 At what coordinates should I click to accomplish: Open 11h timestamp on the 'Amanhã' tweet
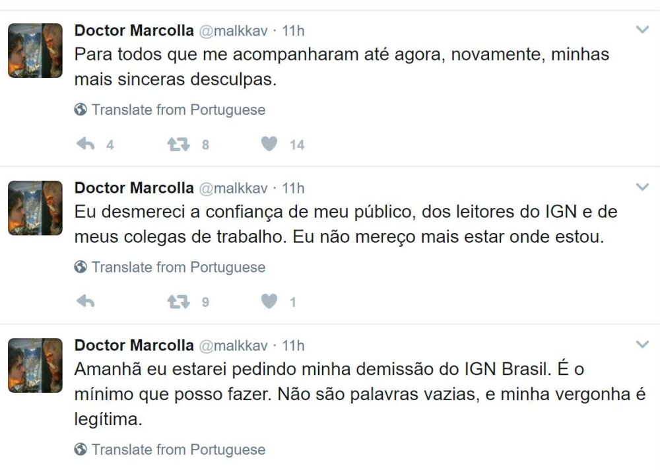click(x=294, y=345)
